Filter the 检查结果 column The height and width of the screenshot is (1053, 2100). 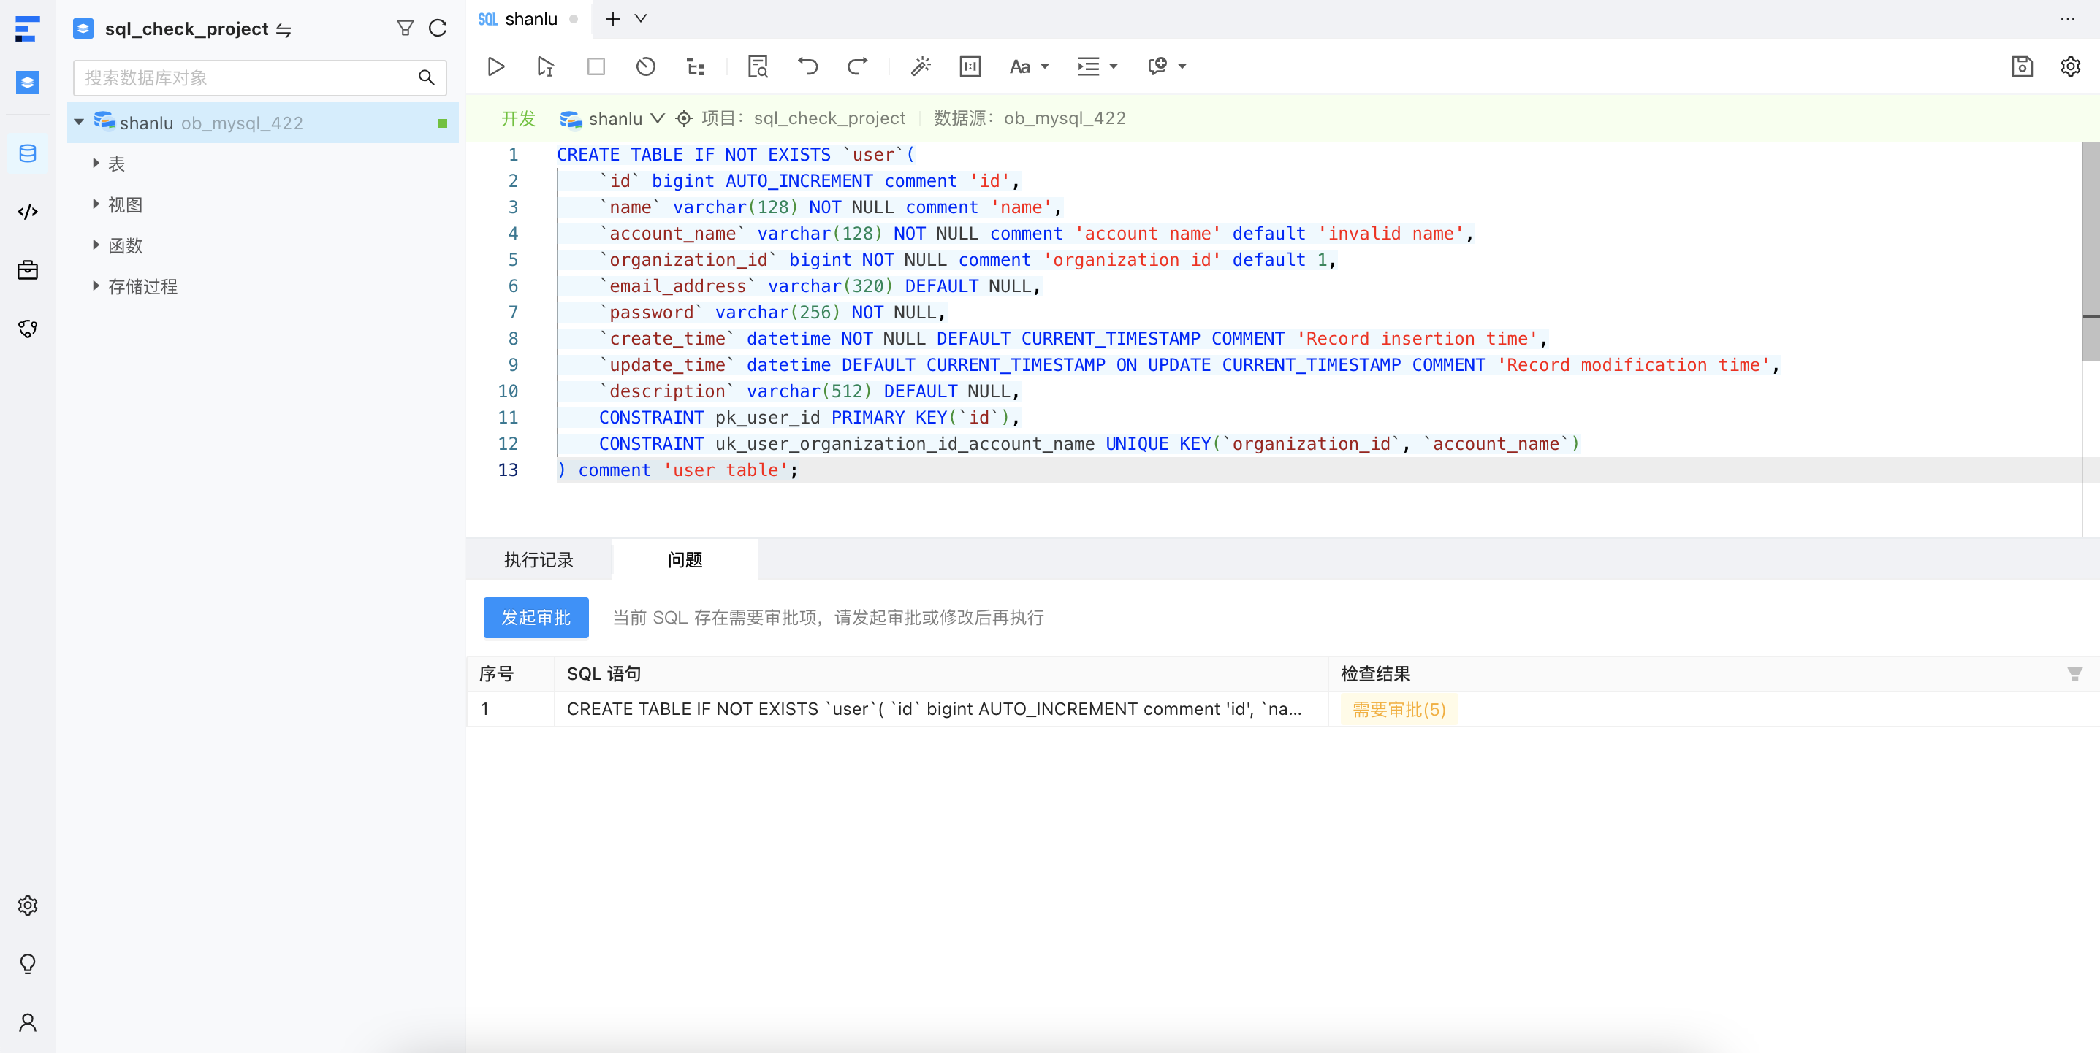pyautogui.click(x=2074, y=673)
